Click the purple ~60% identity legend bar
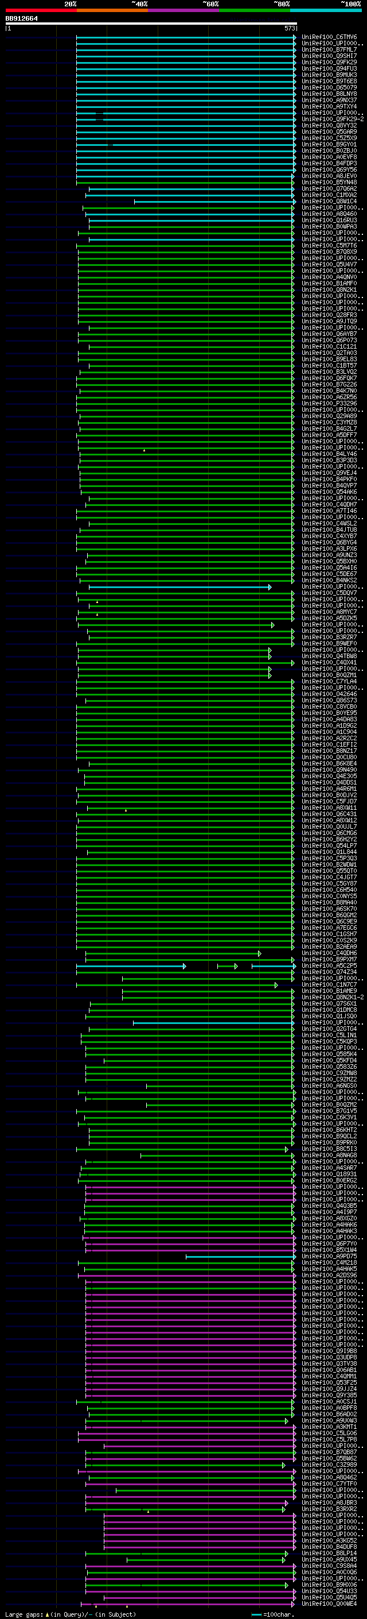 click(184, 10)
